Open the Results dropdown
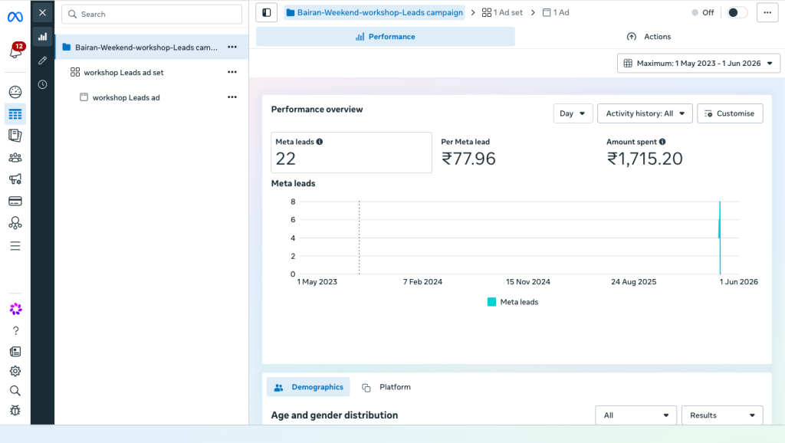This screenshot has width=785, height=443. 722,415
